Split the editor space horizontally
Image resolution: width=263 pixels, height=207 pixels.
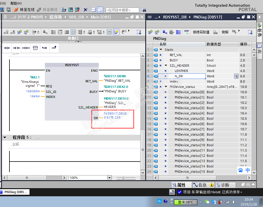(x=94, y=9)
